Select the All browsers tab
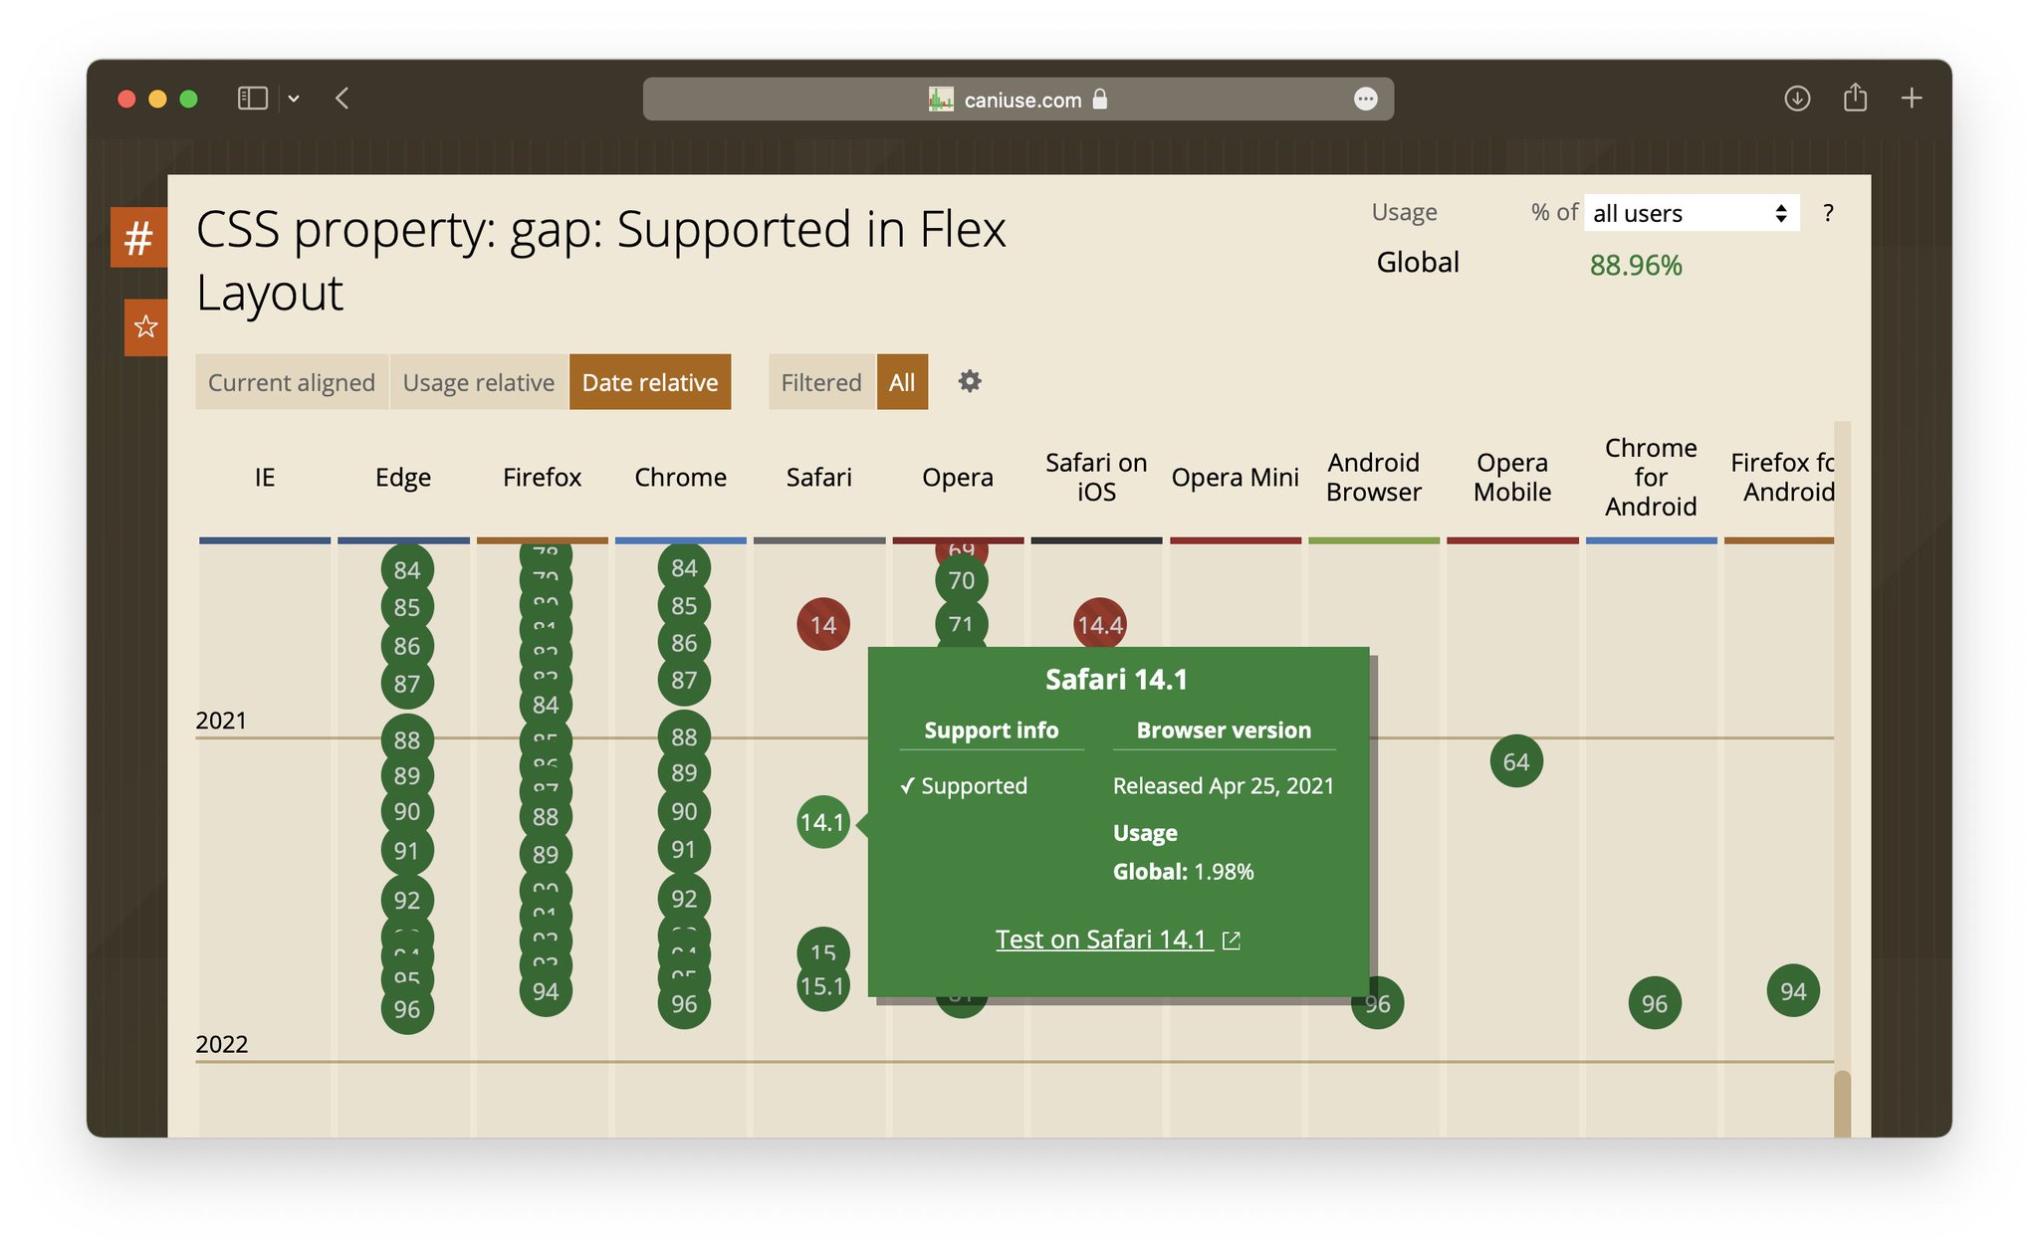Screen dimensions: 2039x1252 pyautogui.click(x=902, y=382)
